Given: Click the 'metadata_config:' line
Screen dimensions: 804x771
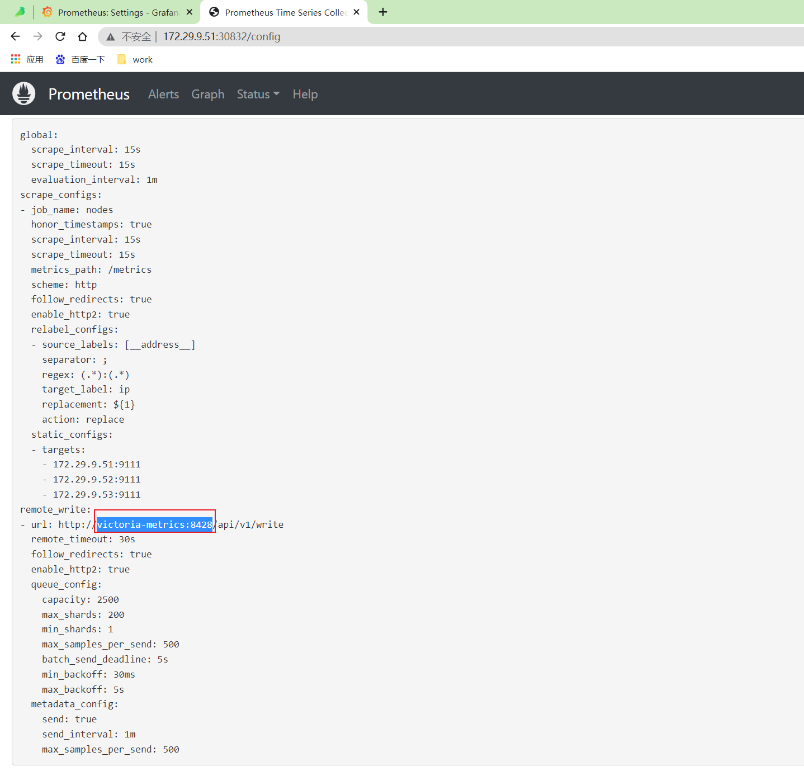Looking at the screenshot, I should point(75,704).
